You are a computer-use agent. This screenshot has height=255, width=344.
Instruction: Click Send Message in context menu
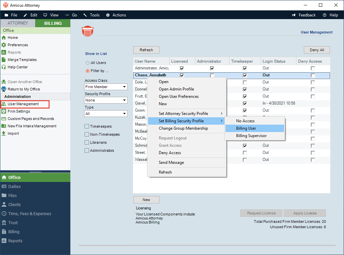point(187,163)
